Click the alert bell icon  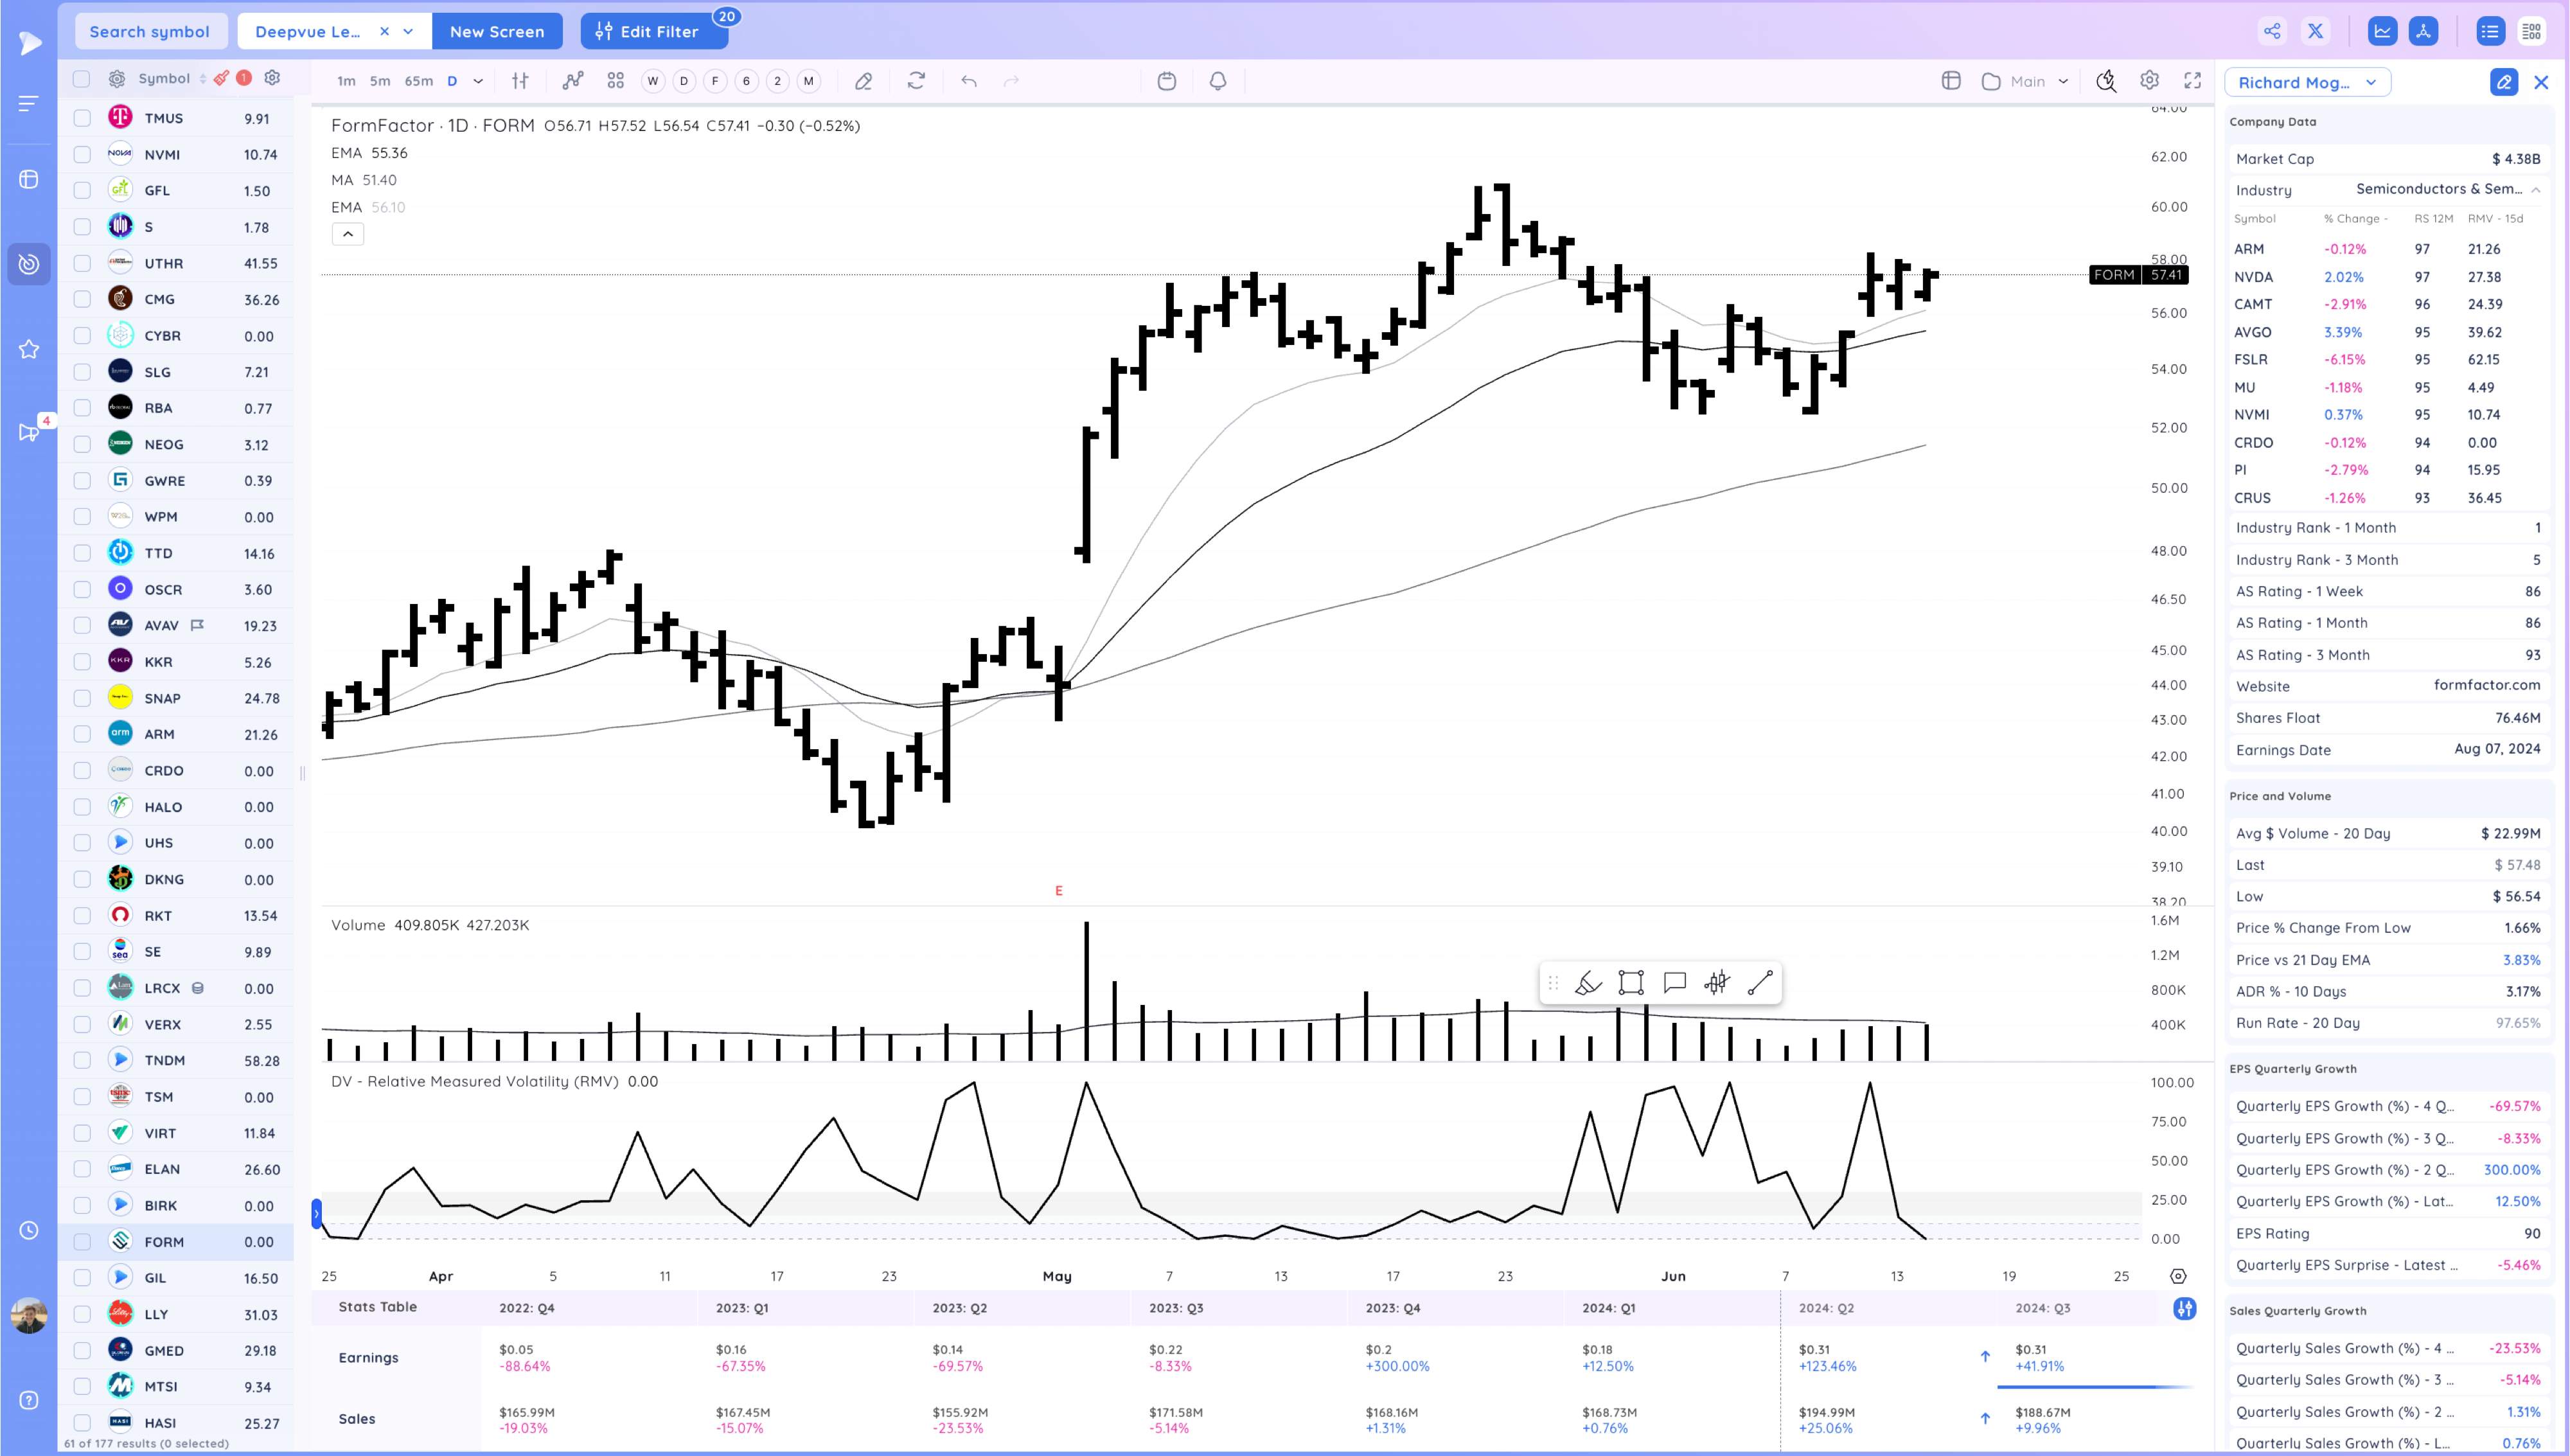[x=1218, y=81]
